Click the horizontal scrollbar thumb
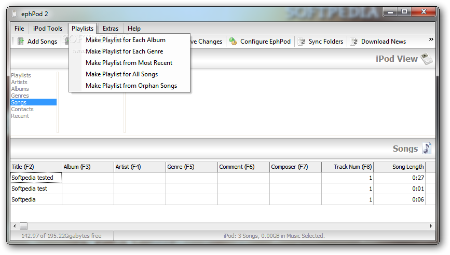Image resolution: width=450 pixels, height=255 pixels. click(x=23, y=226)
